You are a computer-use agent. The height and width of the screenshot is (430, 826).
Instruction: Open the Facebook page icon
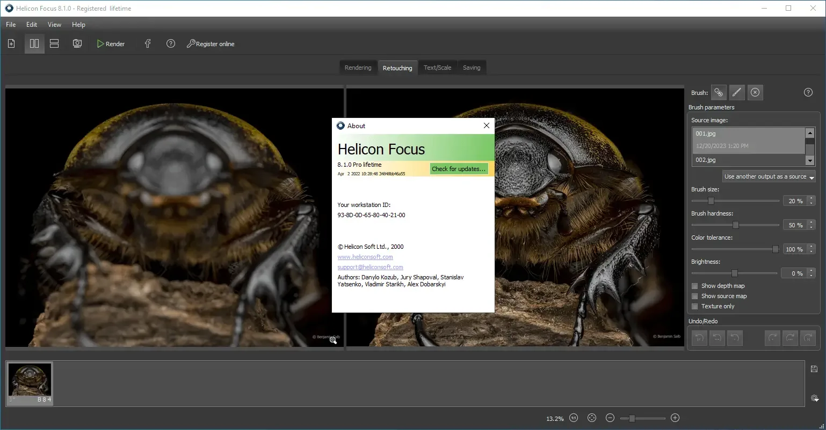pyautogui.click(x=148, y=44)
